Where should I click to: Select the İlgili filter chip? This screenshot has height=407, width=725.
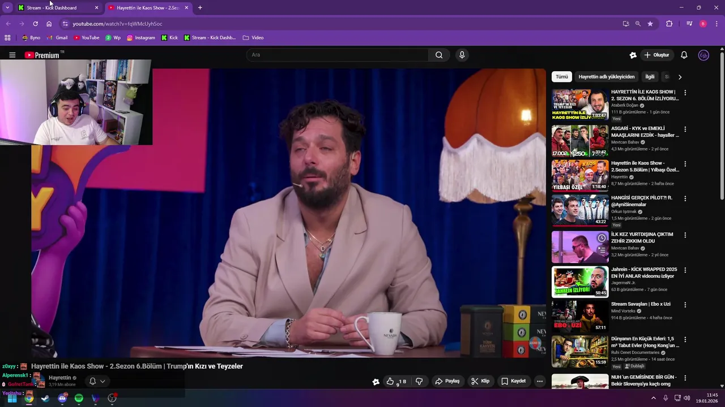pyautogui.click(x=650, y=77)
